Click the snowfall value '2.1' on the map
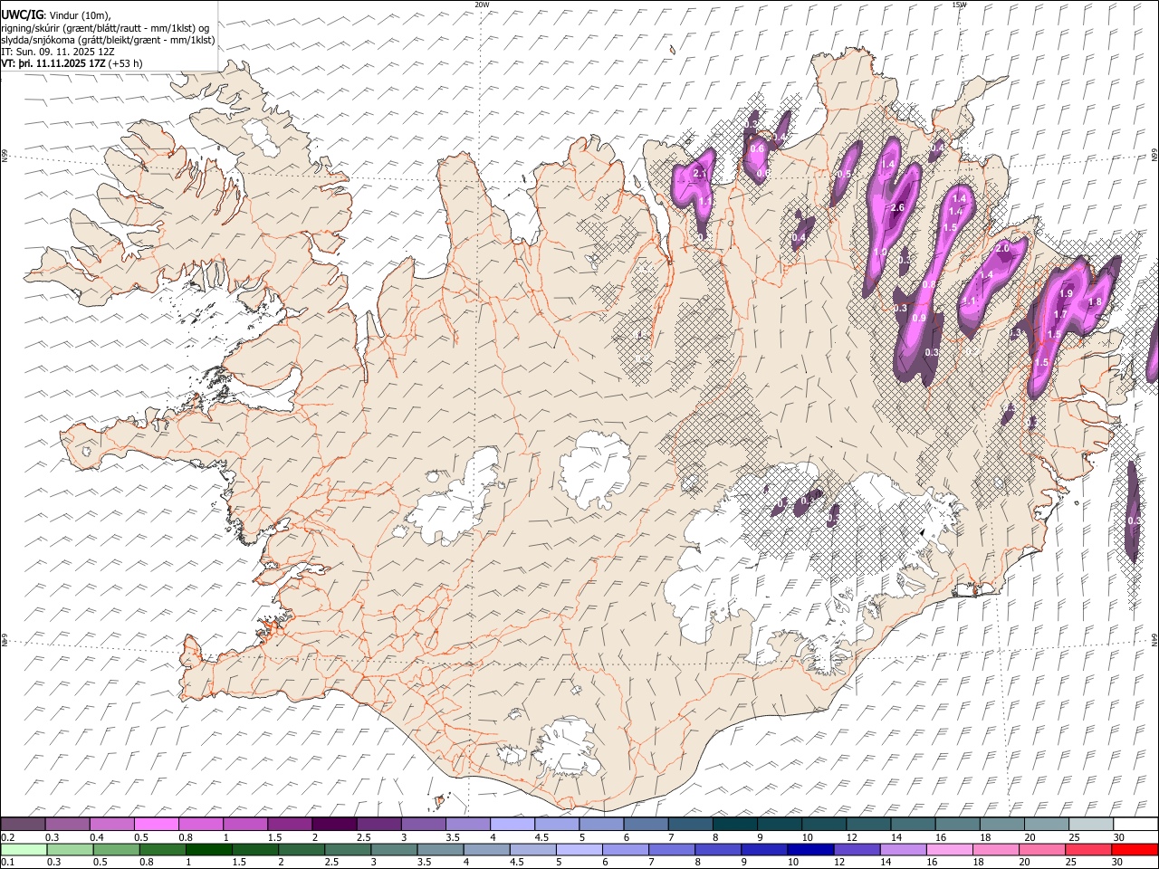The width and height of the screenshot is (1159, 869). pos(698,173)
